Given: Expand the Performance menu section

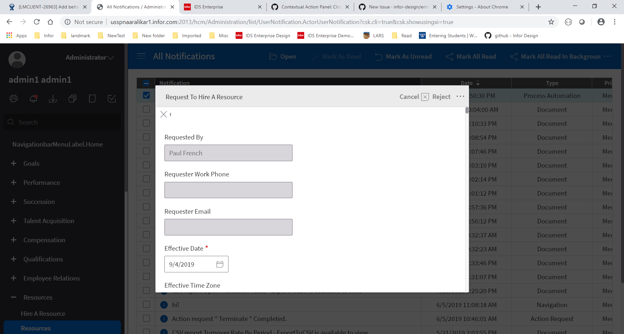Looking at the screenshot, I should 14,182.
